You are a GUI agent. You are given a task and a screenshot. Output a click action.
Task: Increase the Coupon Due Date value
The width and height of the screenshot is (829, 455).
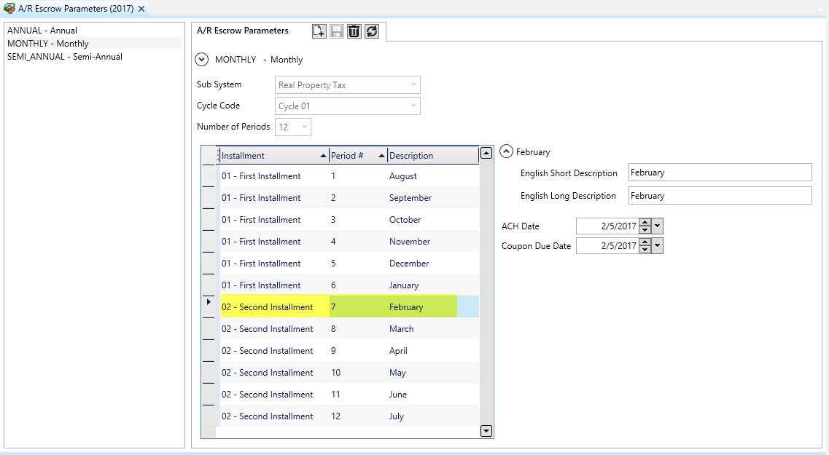[x=645, y=242]
